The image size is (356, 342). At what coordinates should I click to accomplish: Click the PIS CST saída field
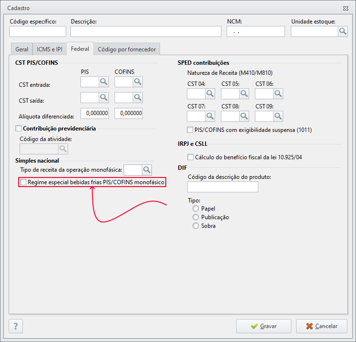coord(90,98)
